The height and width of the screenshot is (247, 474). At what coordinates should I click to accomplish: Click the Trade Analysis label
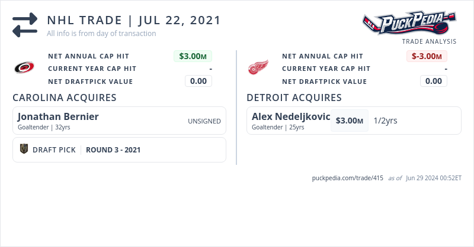pyautogui.click(x=429, y=41)
